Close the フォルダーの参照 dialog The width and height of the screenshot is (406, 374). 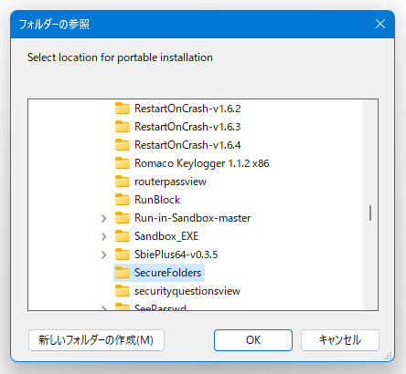point(380,24)
